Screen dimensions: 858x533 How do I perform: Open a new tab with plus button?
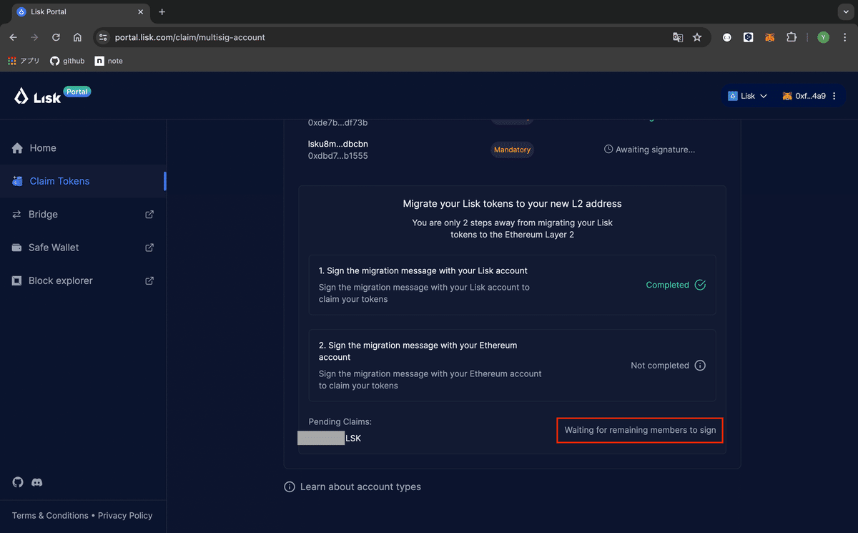162,12
